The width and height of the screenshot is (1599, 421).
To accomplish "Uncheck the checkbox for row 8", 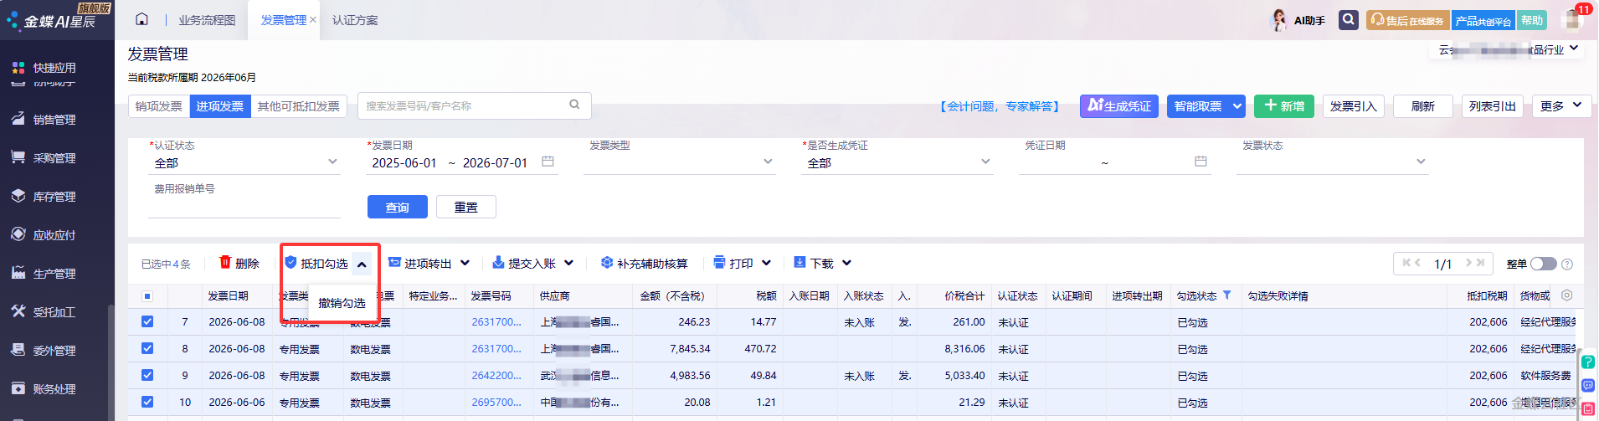I will click(147, 348).
